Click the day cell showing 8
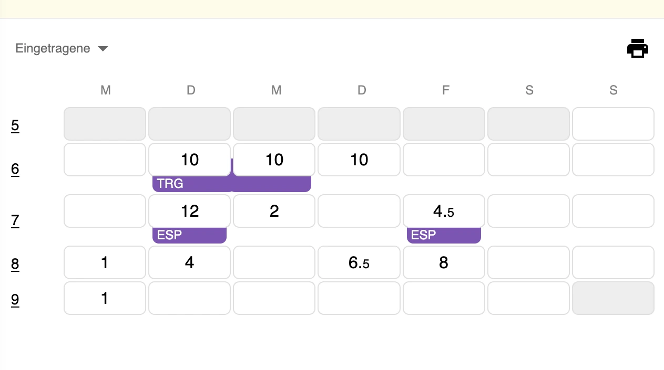The width and height of the screenshot is (664, 370). point(444,262)
